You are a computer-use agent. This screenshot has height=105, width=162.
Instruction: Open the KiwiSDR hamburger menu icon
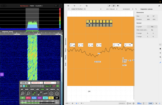pyautogui.click(x=21, y=86)
